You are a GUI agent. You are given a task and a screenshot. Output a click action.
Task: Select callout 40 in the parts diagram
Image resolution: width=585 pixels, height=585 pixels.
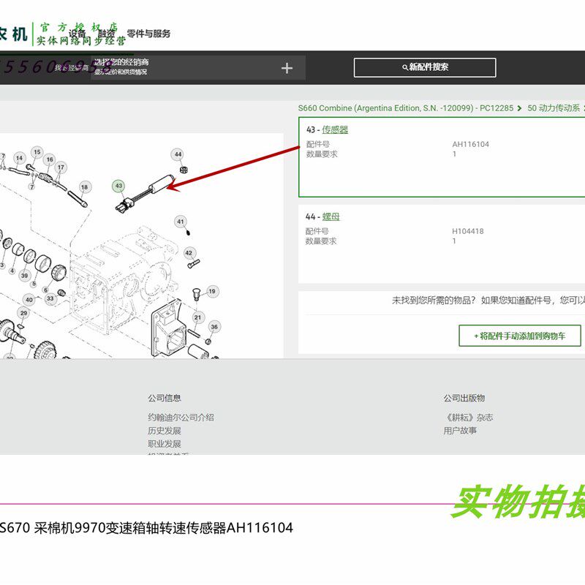coord(29,300)
